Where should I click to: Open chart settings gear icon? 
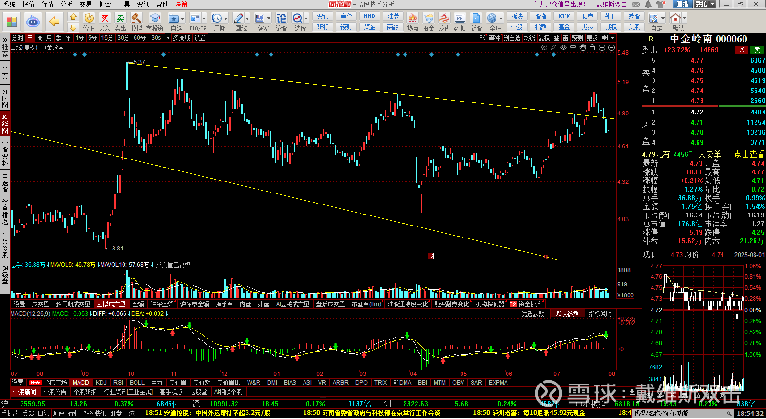coord(544,47)
